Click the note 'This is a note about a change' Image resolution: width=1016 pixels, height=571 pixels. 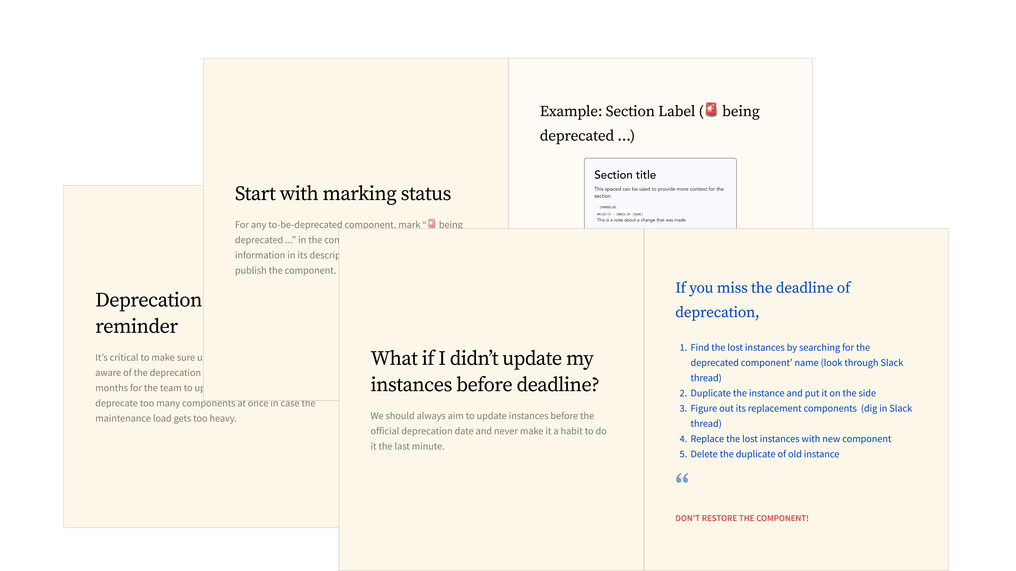(641, 220)
